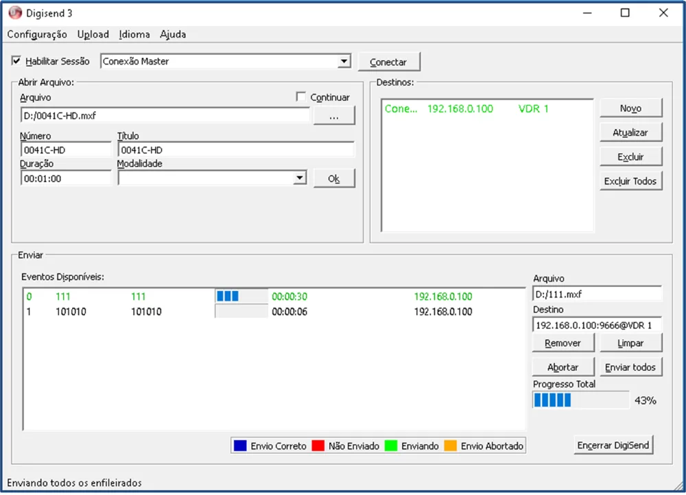686x495 pixels.
Task: Click the green Enviando legend swatch
Action: point(391,446)
